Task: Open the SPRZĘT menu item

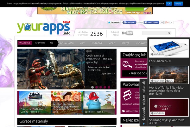Action: click(125, 43)
